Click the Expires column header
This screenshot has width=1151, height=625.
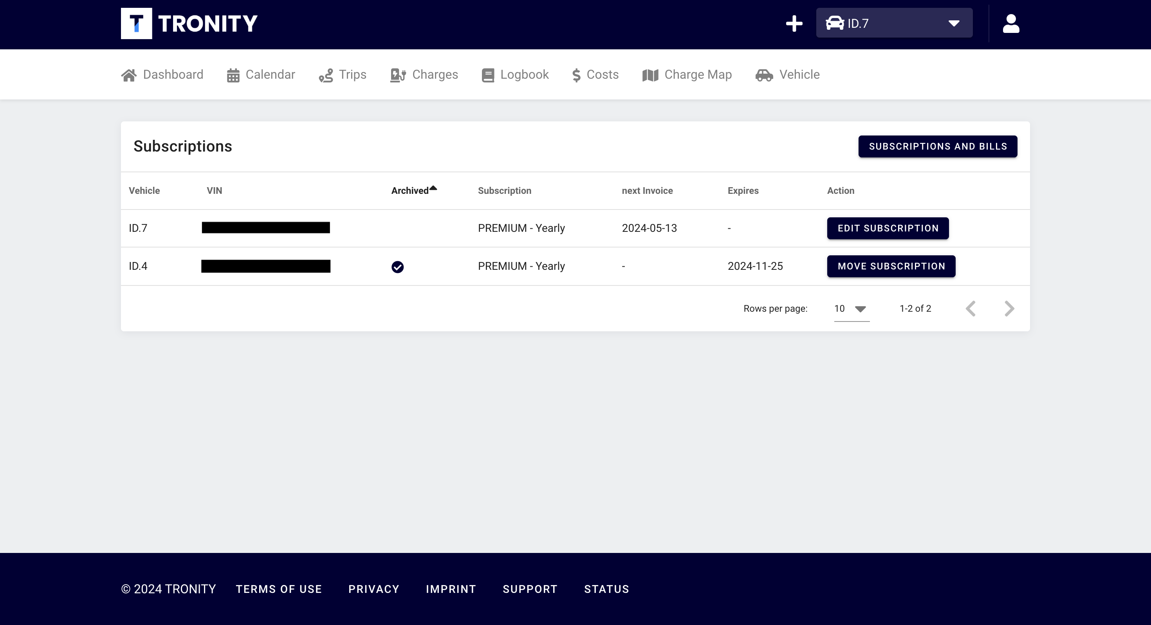743,191
